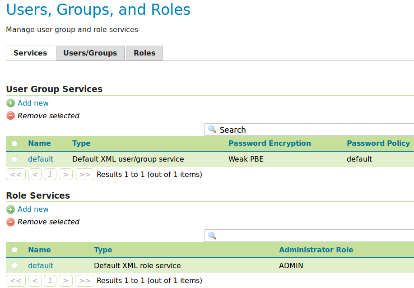Click red minus icon for Remove selected user group services

click(x=10, y=116)
